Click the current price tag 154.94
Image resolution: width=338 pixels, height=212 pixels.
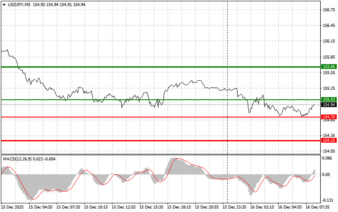tap(329, 105)
